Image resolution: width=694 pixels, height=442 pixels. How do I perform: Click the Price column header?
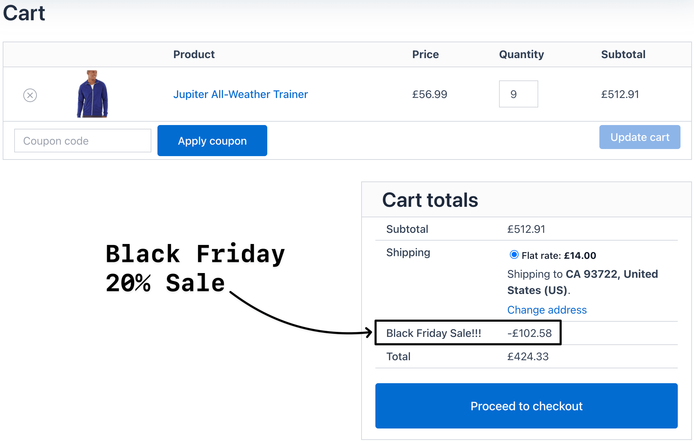coord(425,54)
